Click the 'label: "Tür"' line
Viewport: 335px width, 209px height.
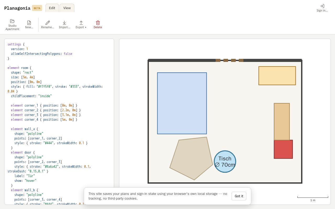click(x=25, y=176)
